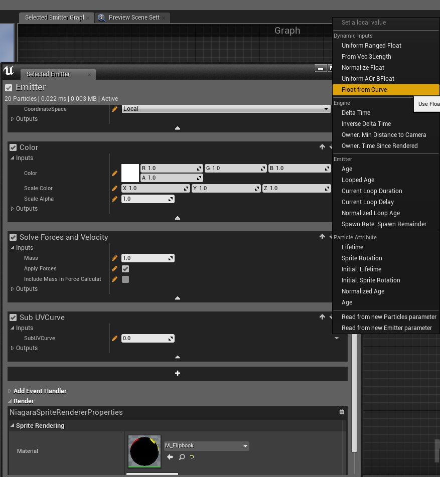Click the Preview Scene Settings tab icon
This screenshot has width=440, height=477.
click(x=102, y=18)
